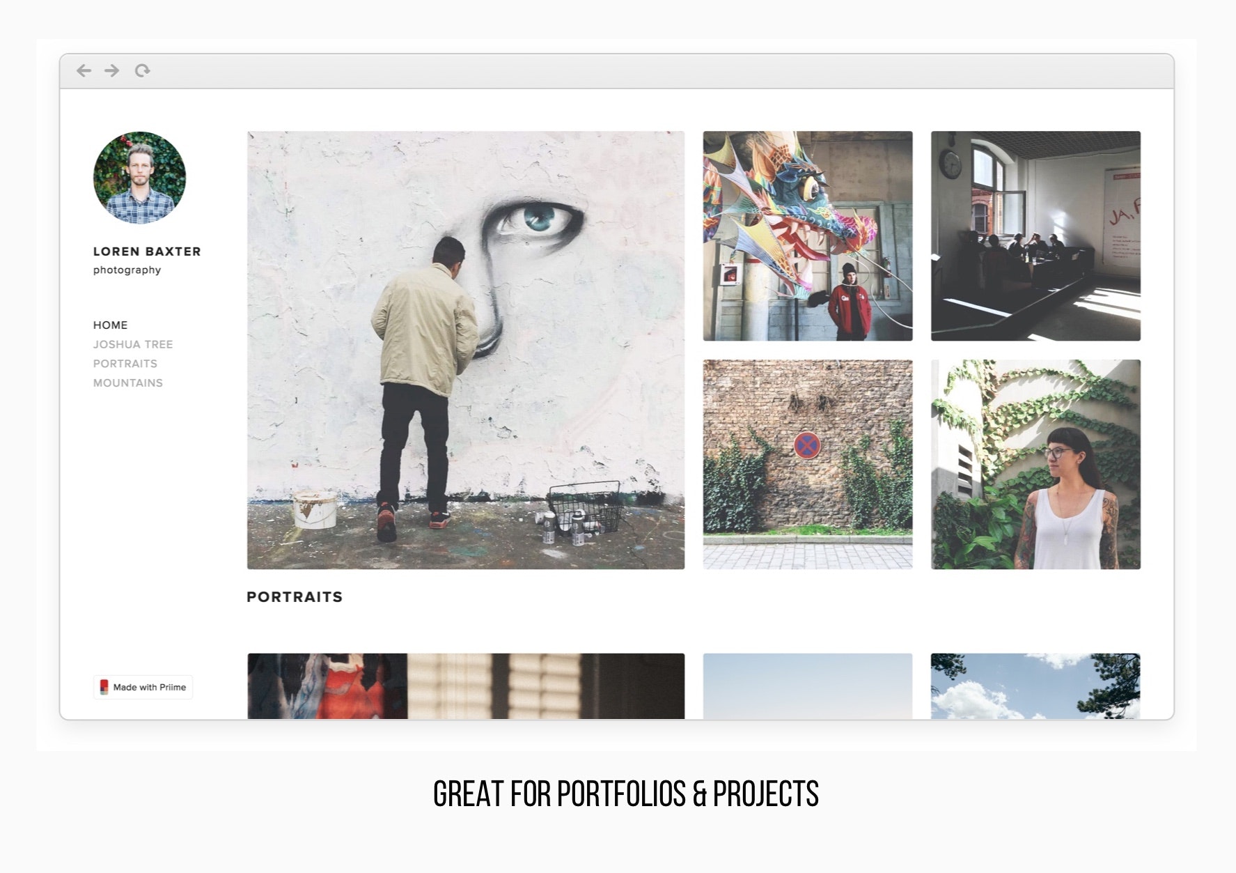View the dark cafe interior photo

(1036, 236)
